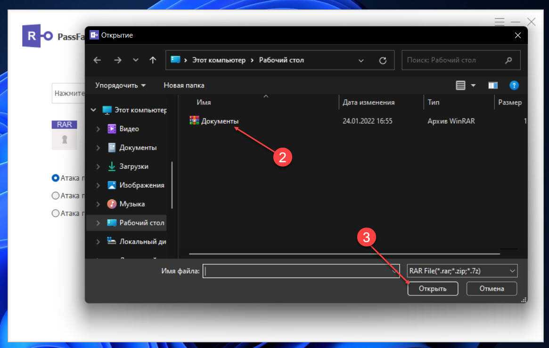Viewport: 549px width, 348px height.
Task: Select the Документы WinRAR archive file
Action: [220, 121]
